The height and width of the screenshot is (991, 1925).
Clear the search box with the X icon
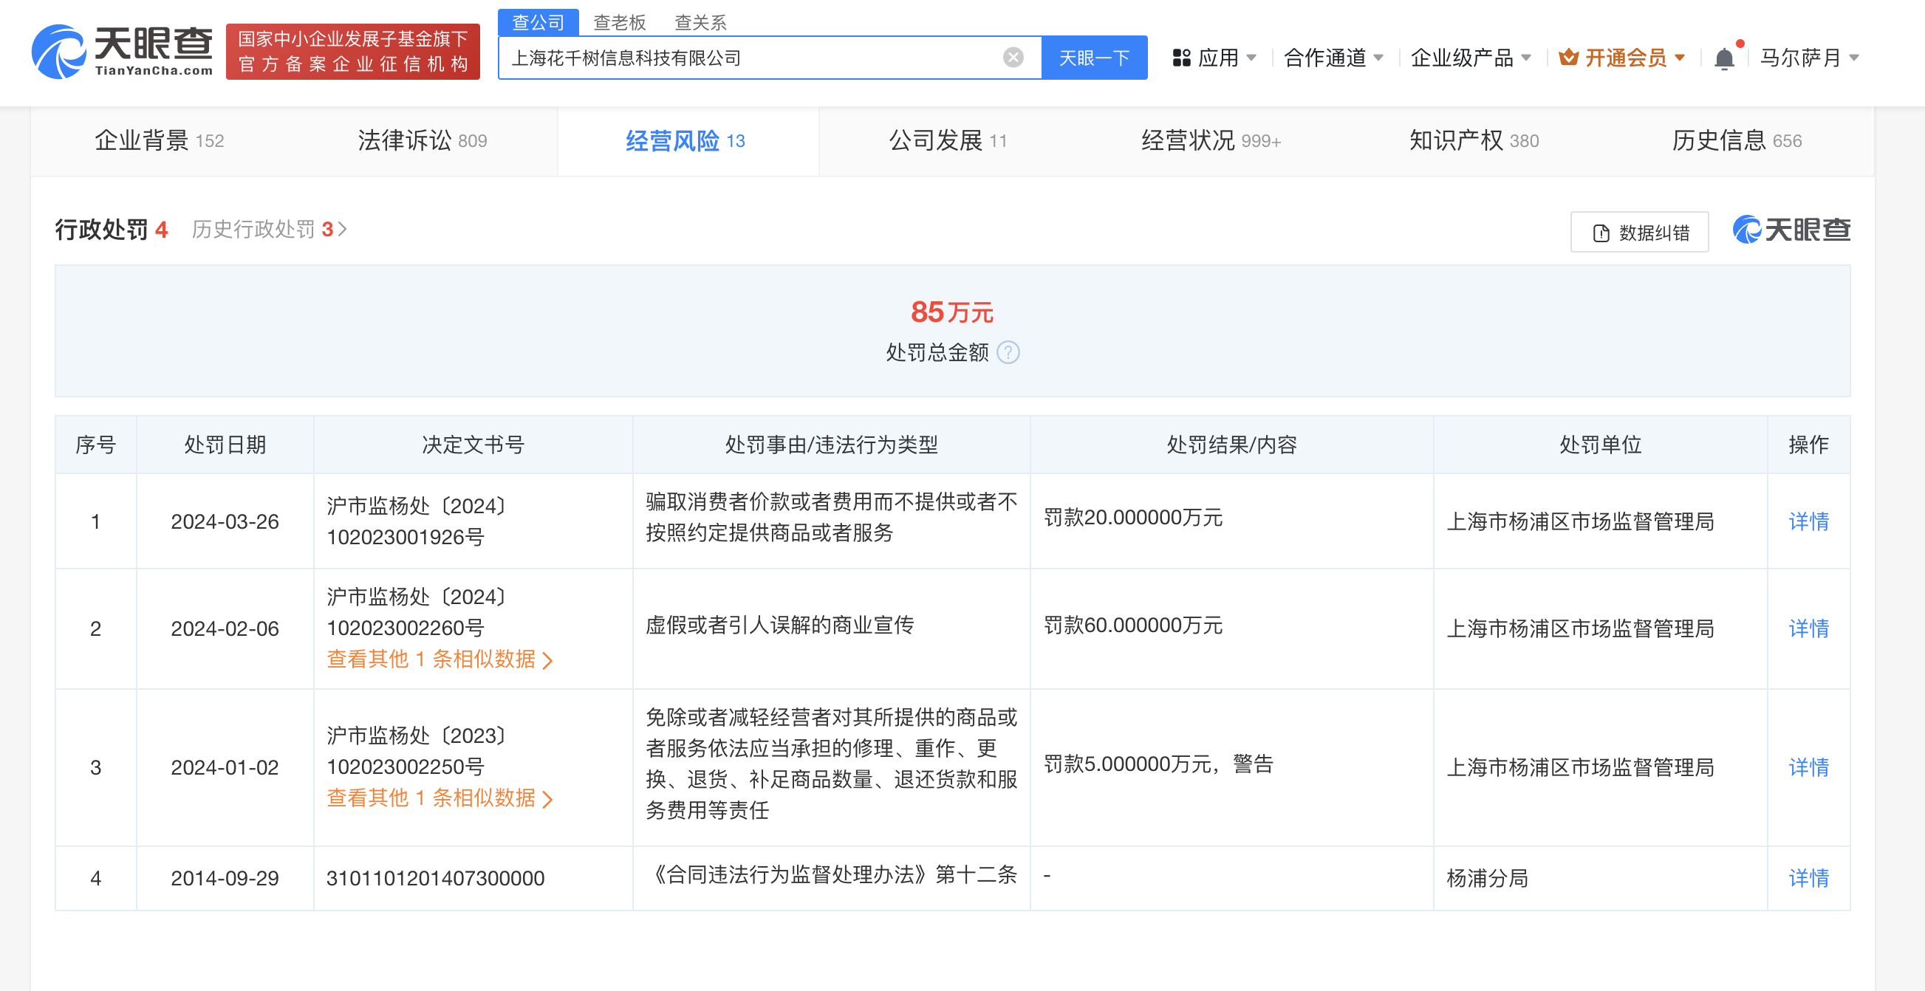(1012, 56)
